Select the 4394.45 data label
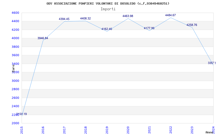216x135 pixels. click(x=64, y=19)
